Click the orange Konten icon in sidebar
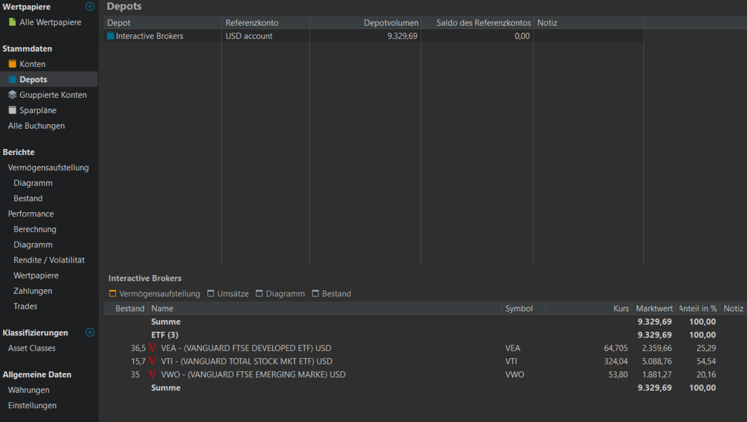The image size is (747, 422). click(x=12, y=64)
